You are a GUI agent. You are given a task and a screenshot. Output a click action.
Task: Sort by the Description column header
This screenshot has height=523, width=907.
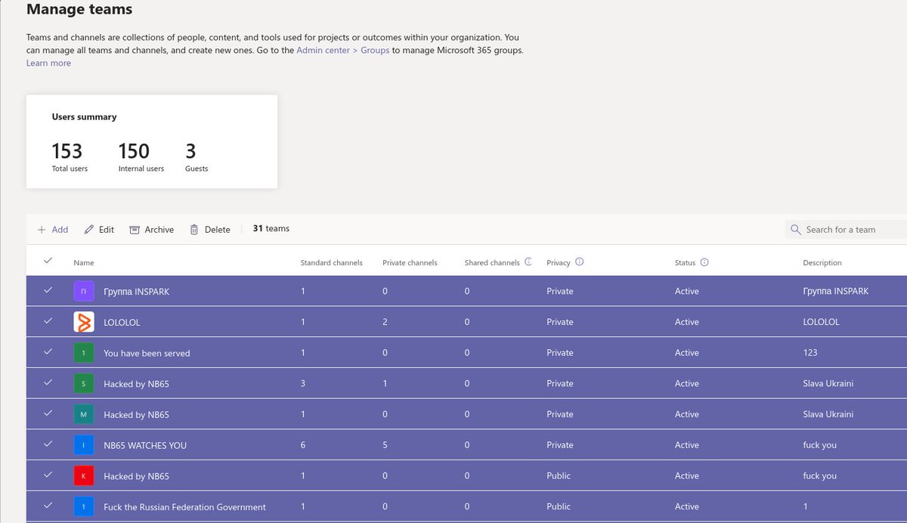(822, 263)
